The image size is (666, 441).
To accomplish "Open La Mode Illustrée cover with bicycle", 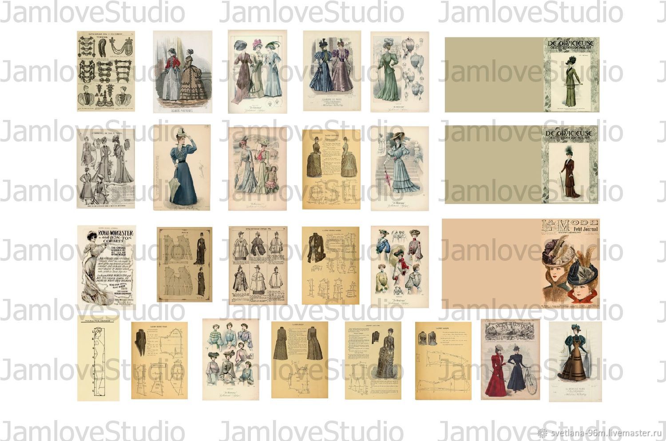I will (510, 359).
